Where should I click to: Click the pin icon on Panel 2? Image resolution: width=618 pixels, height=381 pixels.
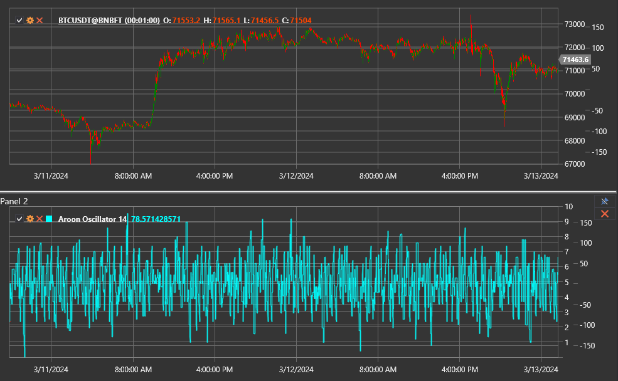point(604,201)
